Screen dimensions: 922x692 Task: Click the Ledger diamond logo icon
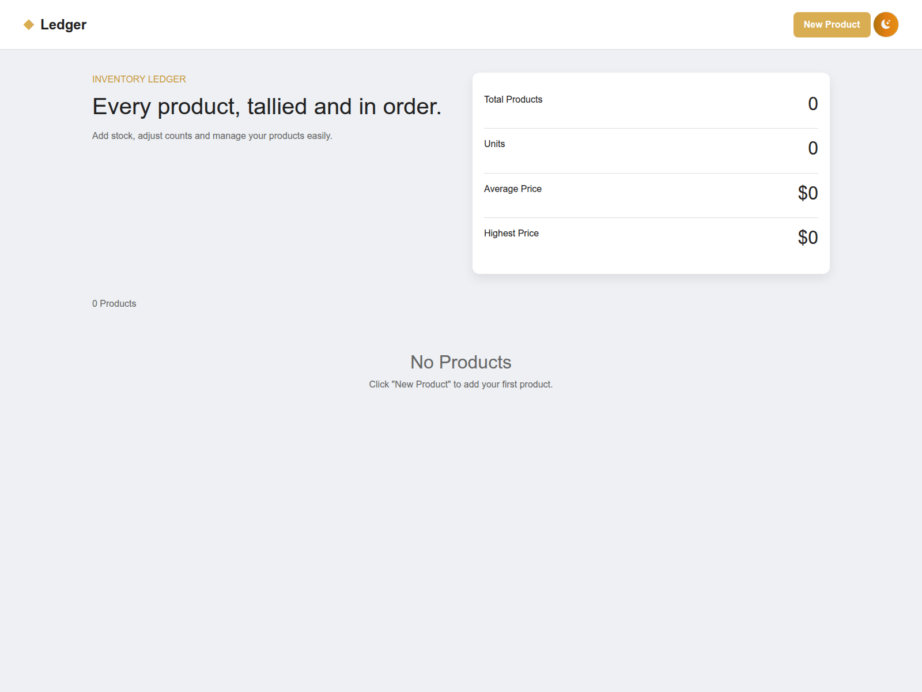pyautogui.click(x=29, y=25)
